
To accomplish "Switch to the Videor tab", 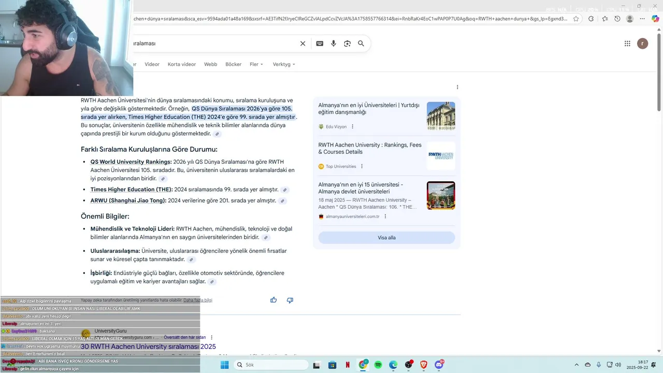I will (x=152, y=64).
